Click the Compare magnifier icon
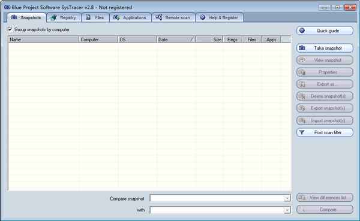 point(302,209)
